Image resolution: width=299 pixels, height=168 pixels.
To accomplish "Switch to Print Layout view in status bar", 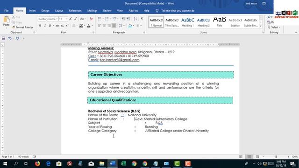I will pyautogui.click(x=249, y=157).
